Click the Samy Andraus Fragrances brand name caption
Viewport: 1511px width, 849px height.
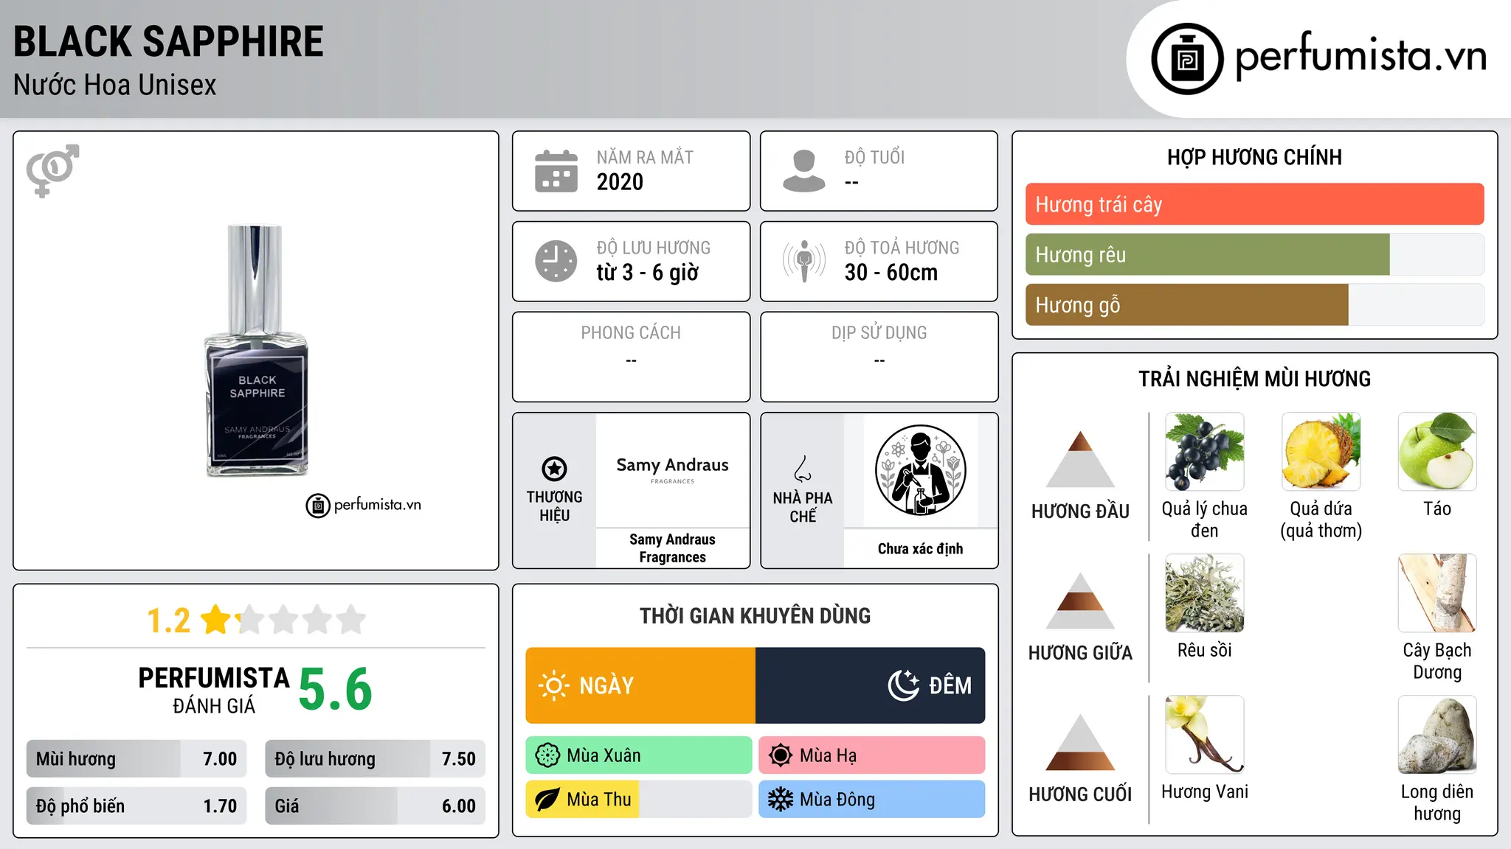pos(672,548)
